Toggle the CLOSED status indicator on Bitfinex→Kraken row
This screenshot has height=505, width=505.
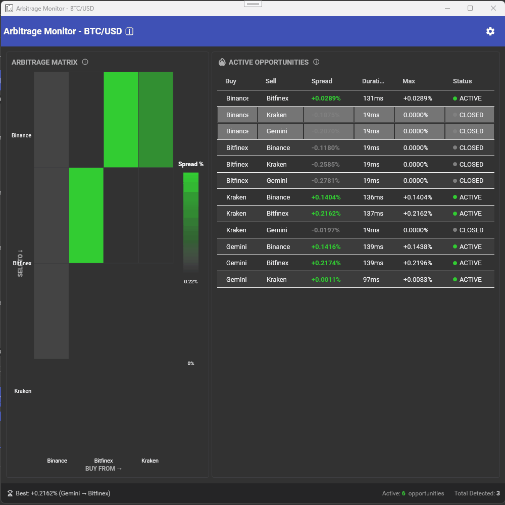[x=456, y=164]
